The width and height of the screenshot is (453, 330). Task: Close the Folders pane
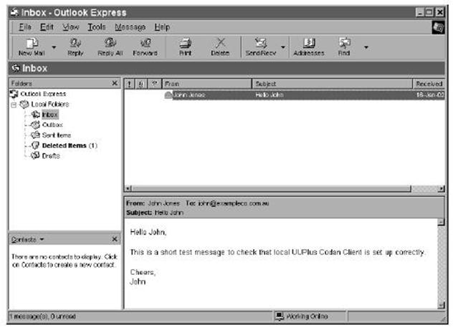(115, 84)
